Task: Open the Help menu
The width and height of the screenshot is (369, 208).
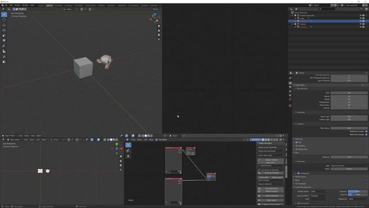Action: click(32, 5)
